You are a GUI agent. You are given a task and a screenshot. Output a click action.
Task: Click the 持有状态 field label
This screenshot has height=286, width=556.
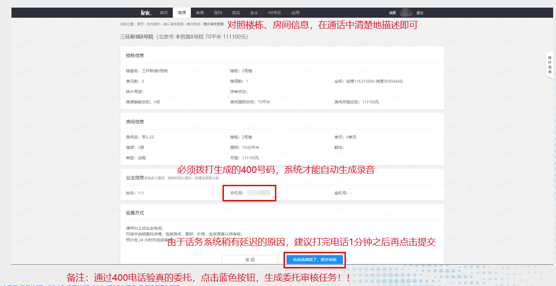click(238, 92)
